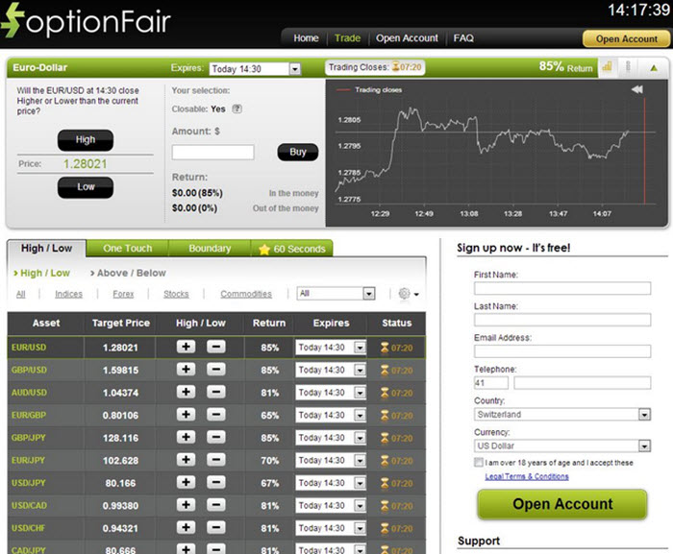This screenshot has width=673, height=554.
Task: Click the Closable help question icon
Action: pos(237,108)
